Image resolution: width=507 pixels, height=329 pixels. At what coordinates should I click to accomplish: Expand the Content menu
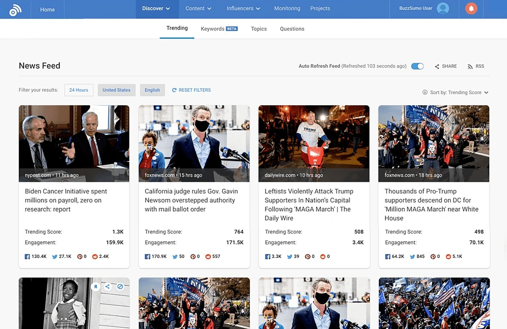(x=198, y=8)
